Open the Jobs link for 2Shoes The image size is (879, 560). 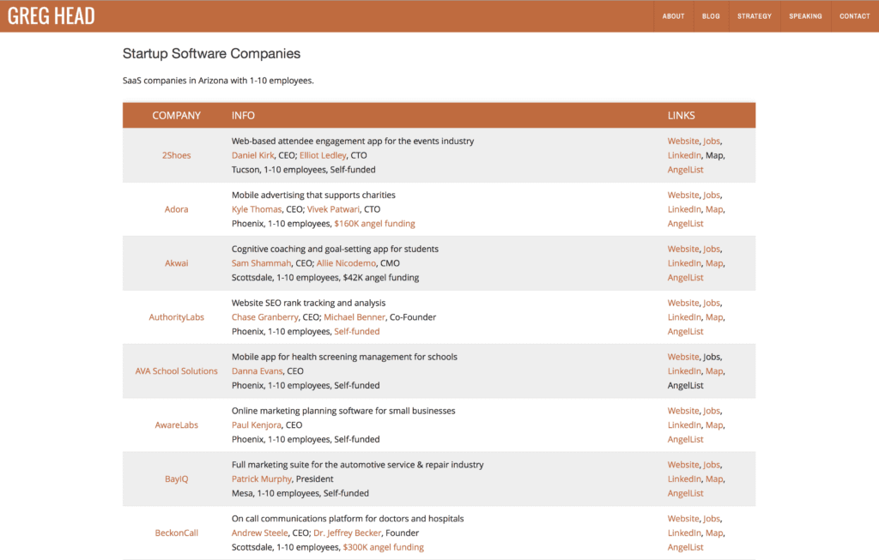click(712, 142)
